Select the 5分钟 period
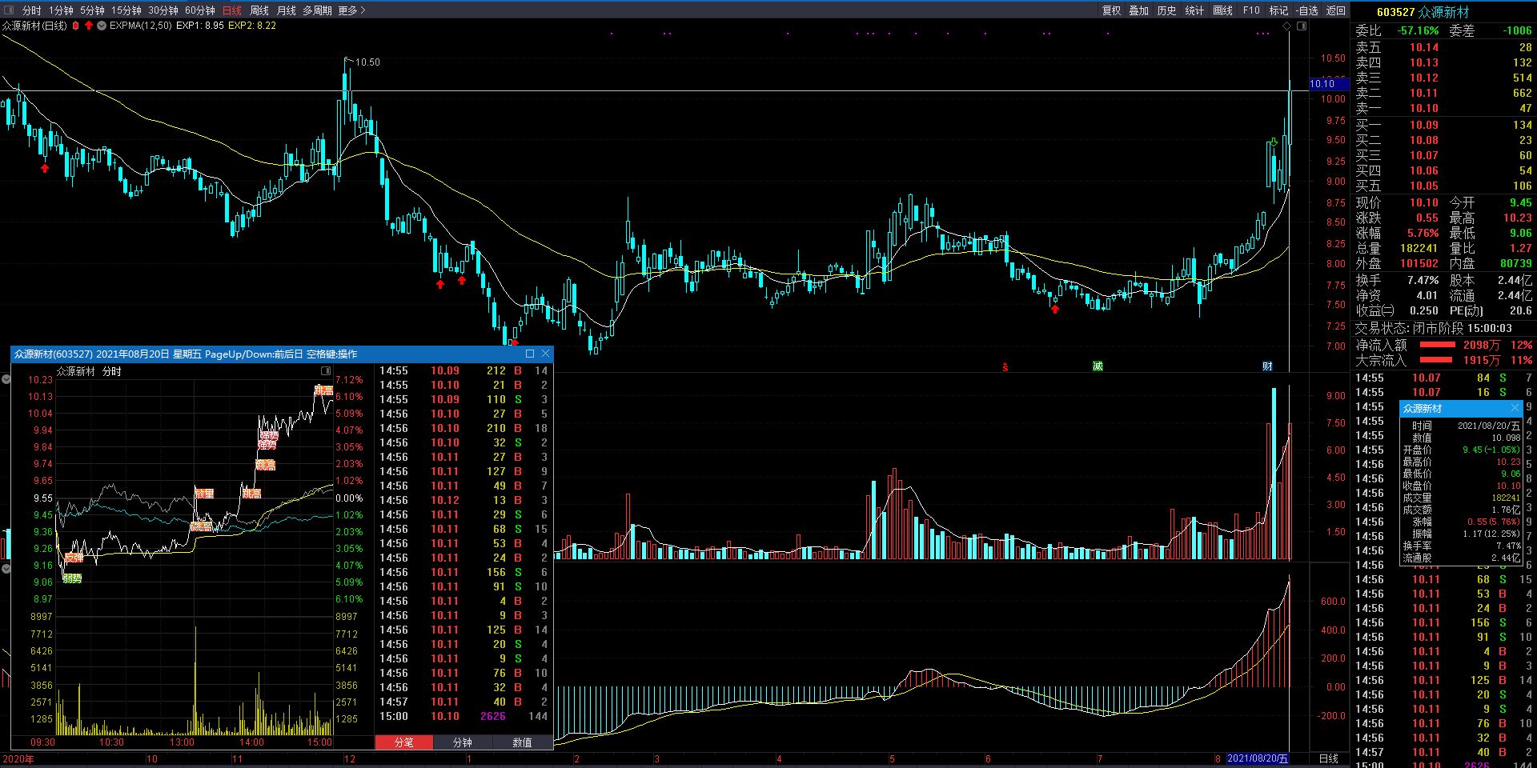The image size is (1537, 768). tap(92, 10)
